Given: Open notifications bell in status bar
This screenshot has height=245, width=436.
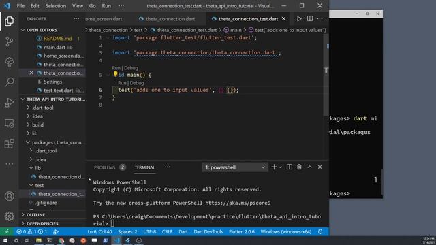Looking at the screenshot, I should pos(320,231).
